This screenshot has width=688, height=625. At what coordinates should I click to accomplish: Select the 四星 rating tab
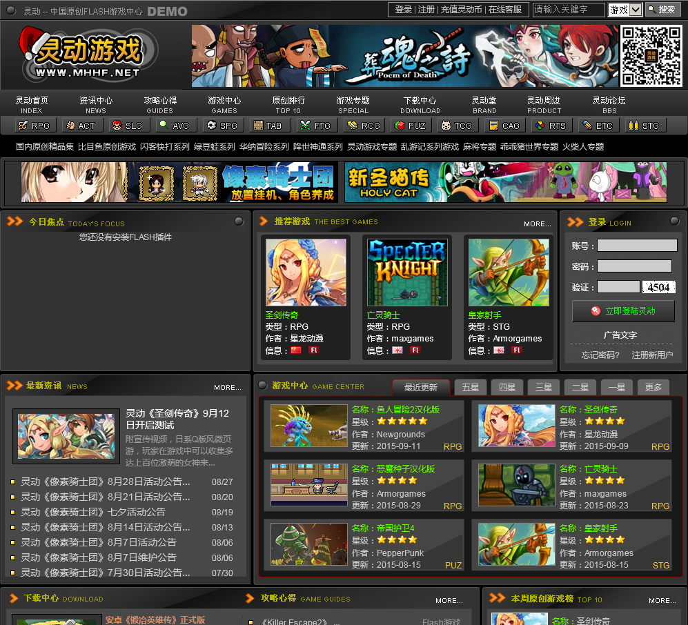[507, 387]
